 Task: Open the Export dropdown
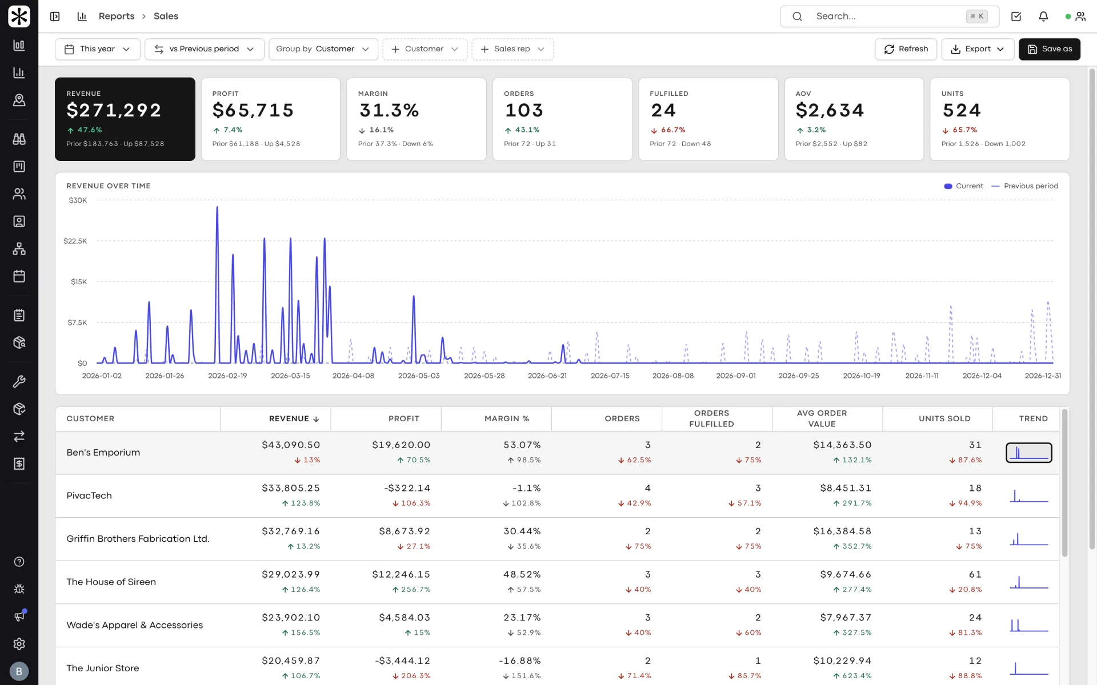[x=978, y=49]
